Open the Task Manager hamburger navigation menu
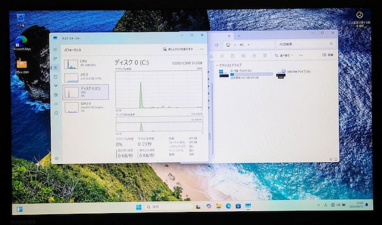This screenshot has height=225, width=382. [55, 50]
